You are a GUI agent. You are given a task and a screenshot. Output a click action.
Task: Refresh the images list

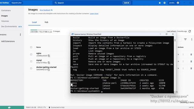pyautogui.click(x=189, y=31)
